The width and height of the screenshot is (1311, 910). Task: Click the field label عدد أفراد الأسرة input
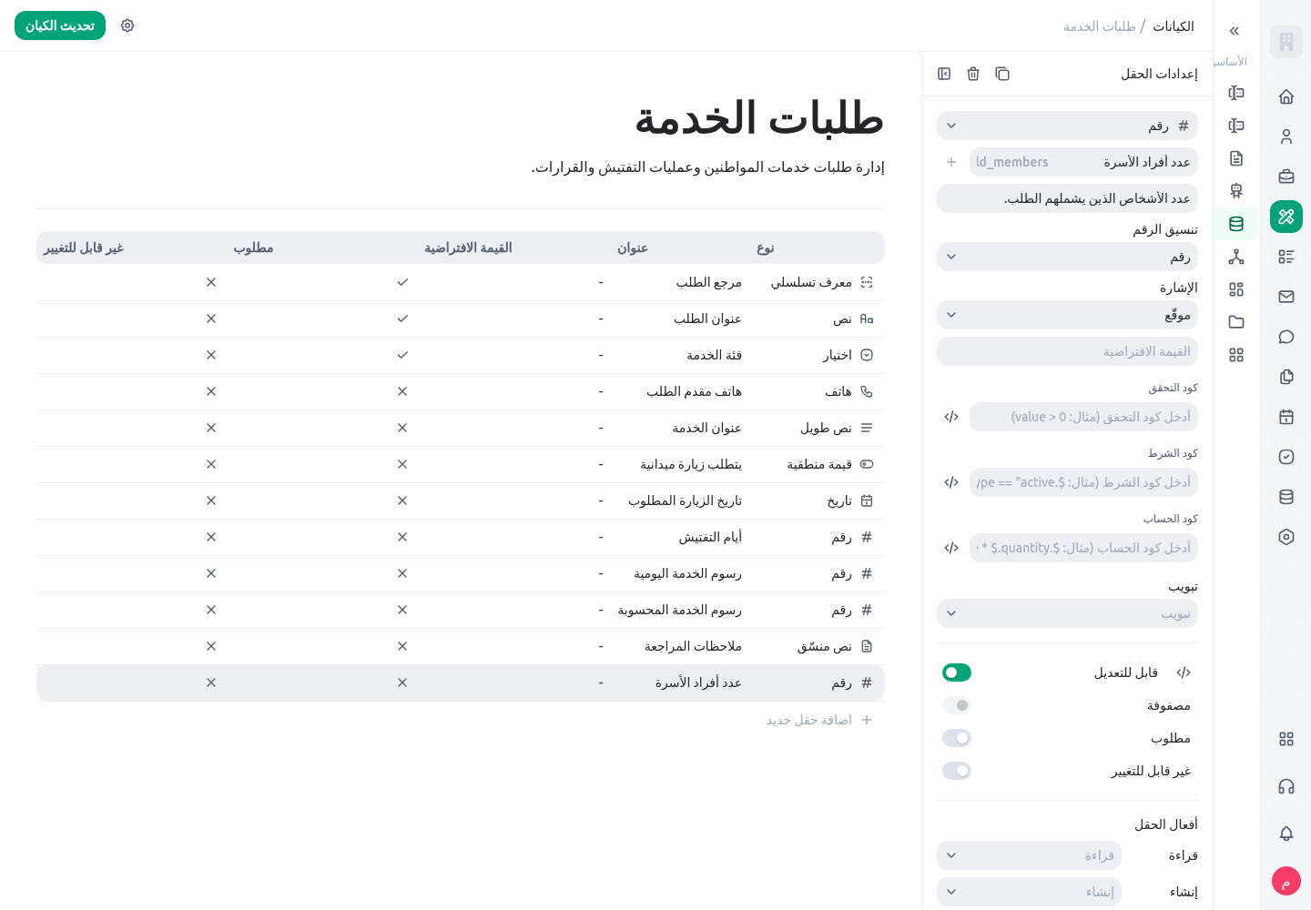[x=1083, y=162]
